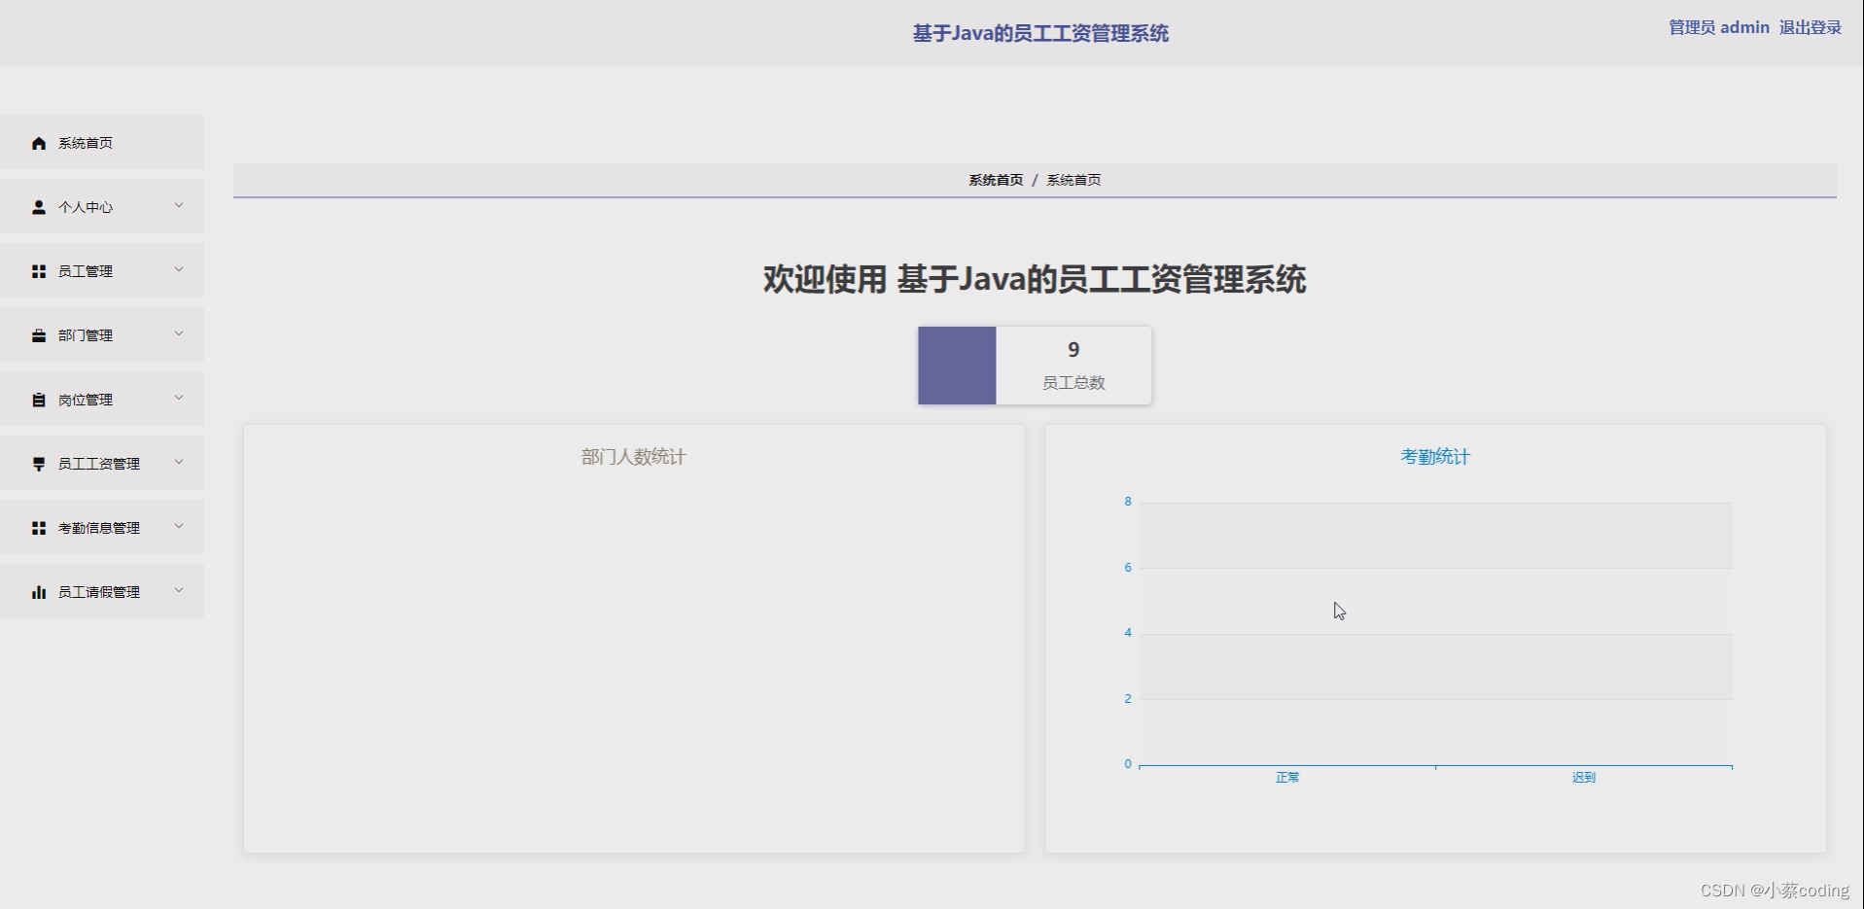
Task: Open the 员工请假管理 menu label
Action: point(99,592)
